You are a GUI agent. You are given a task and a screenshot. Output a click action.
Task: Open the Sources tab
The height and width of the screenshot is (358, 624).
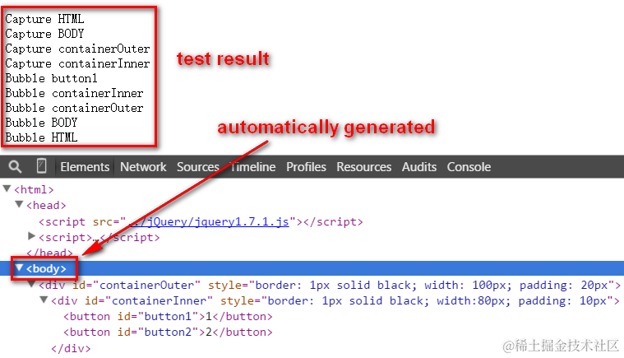coord(198,167)
